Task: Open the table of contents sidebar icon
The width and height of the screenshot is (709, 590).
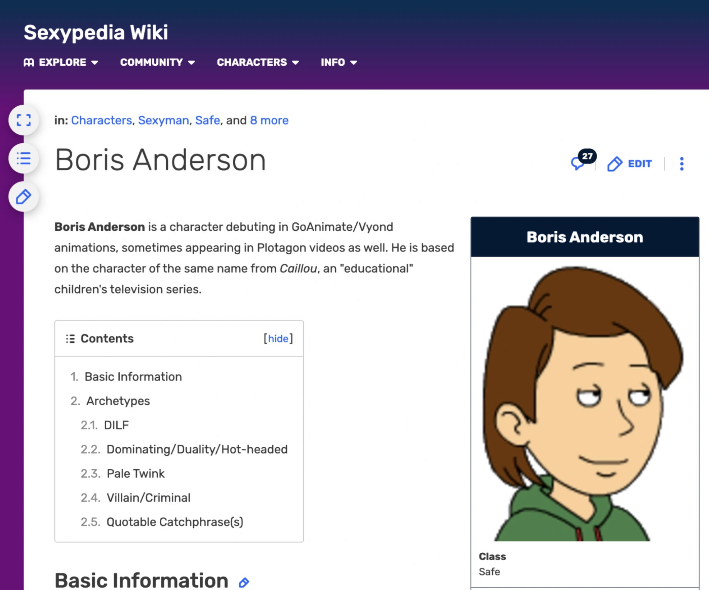Action: pos(23,158)
